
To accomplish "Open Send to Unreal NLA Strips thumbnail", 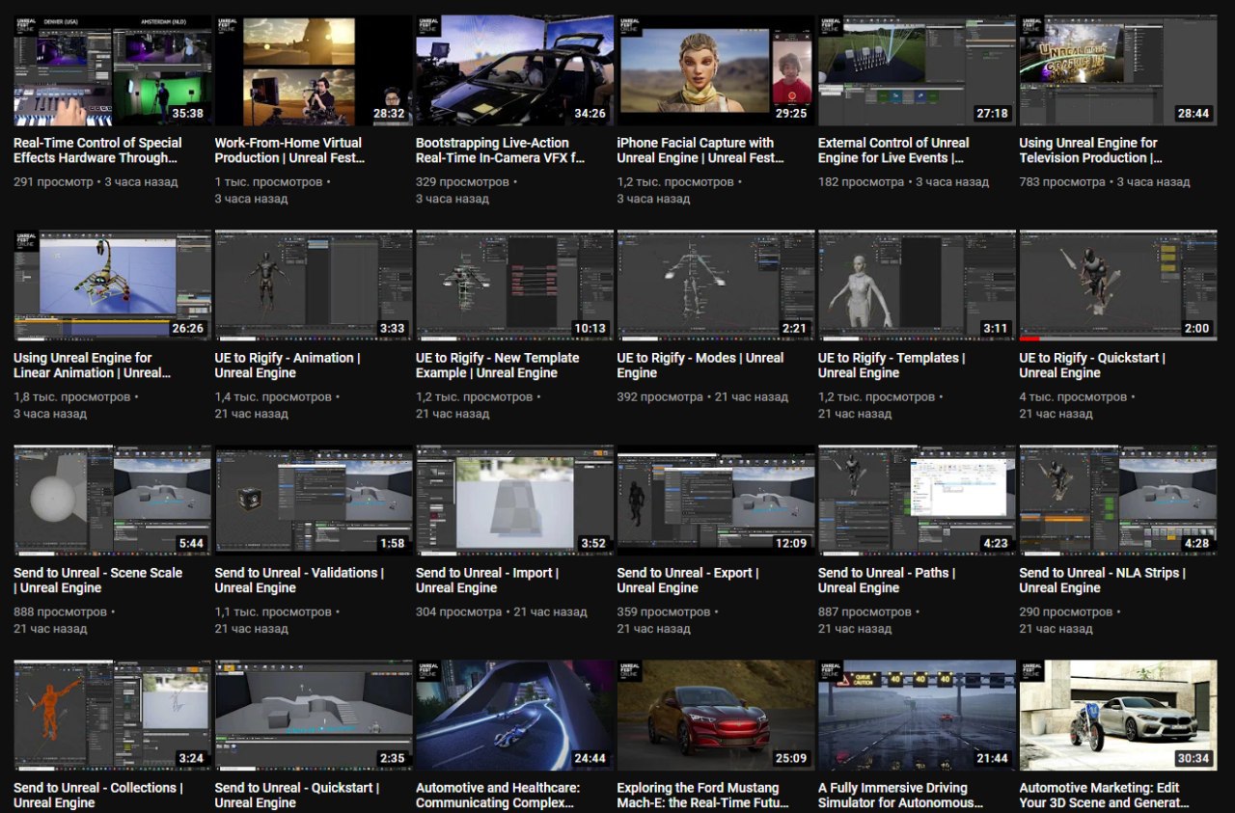I will 1118,501.
